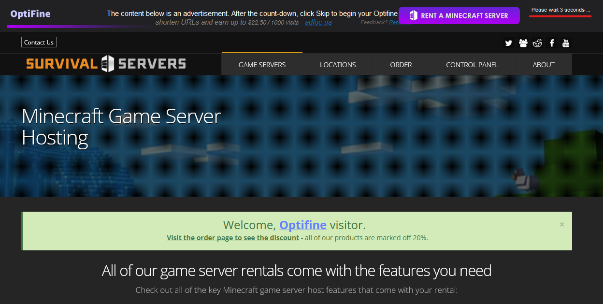Click the Optifine link in welcome banner

(303, 225)
